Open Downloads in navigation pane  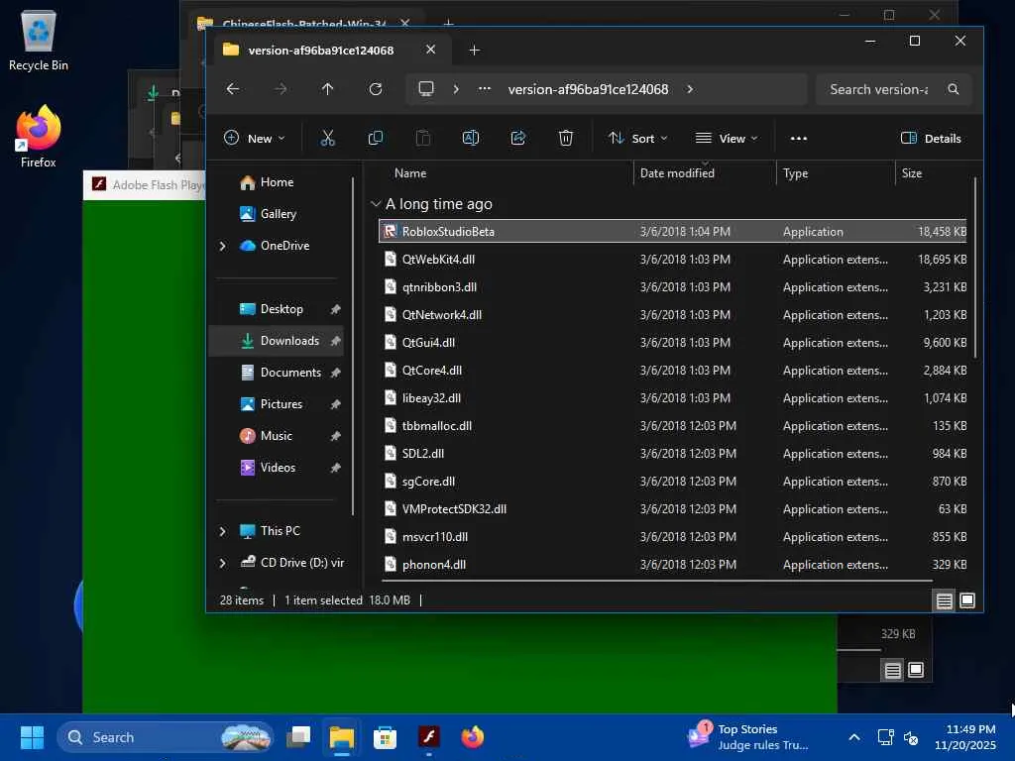coord(276,341)
